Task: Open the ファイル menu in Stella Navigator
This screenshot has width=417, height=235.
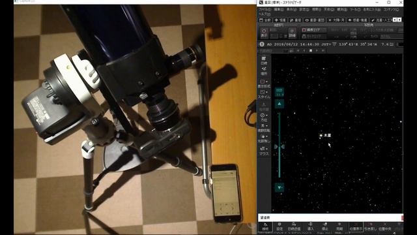Action: 265,9
